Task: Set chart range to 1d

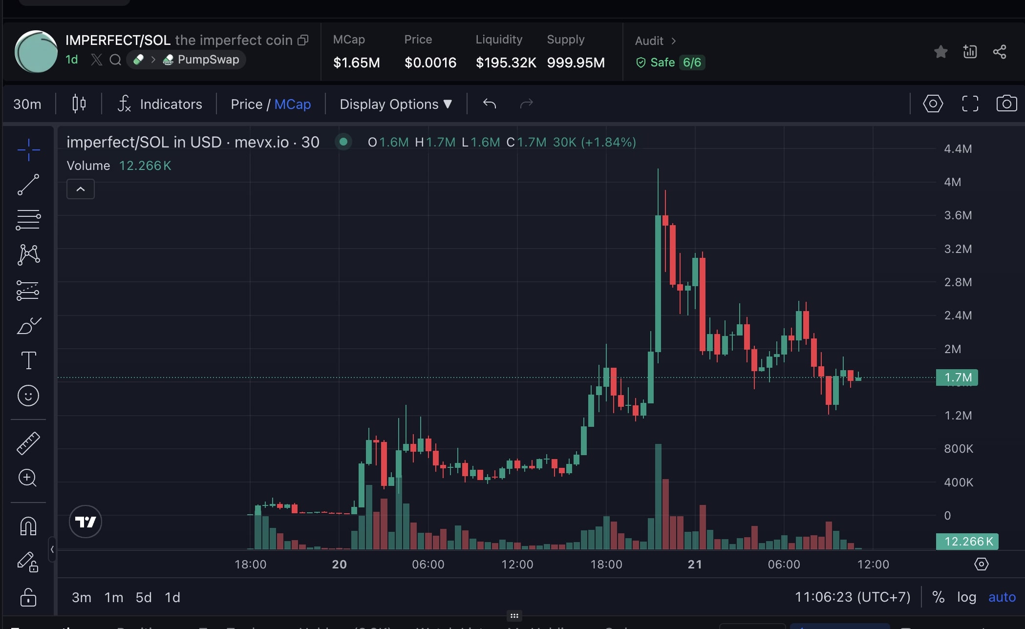Action: point(172,597)
